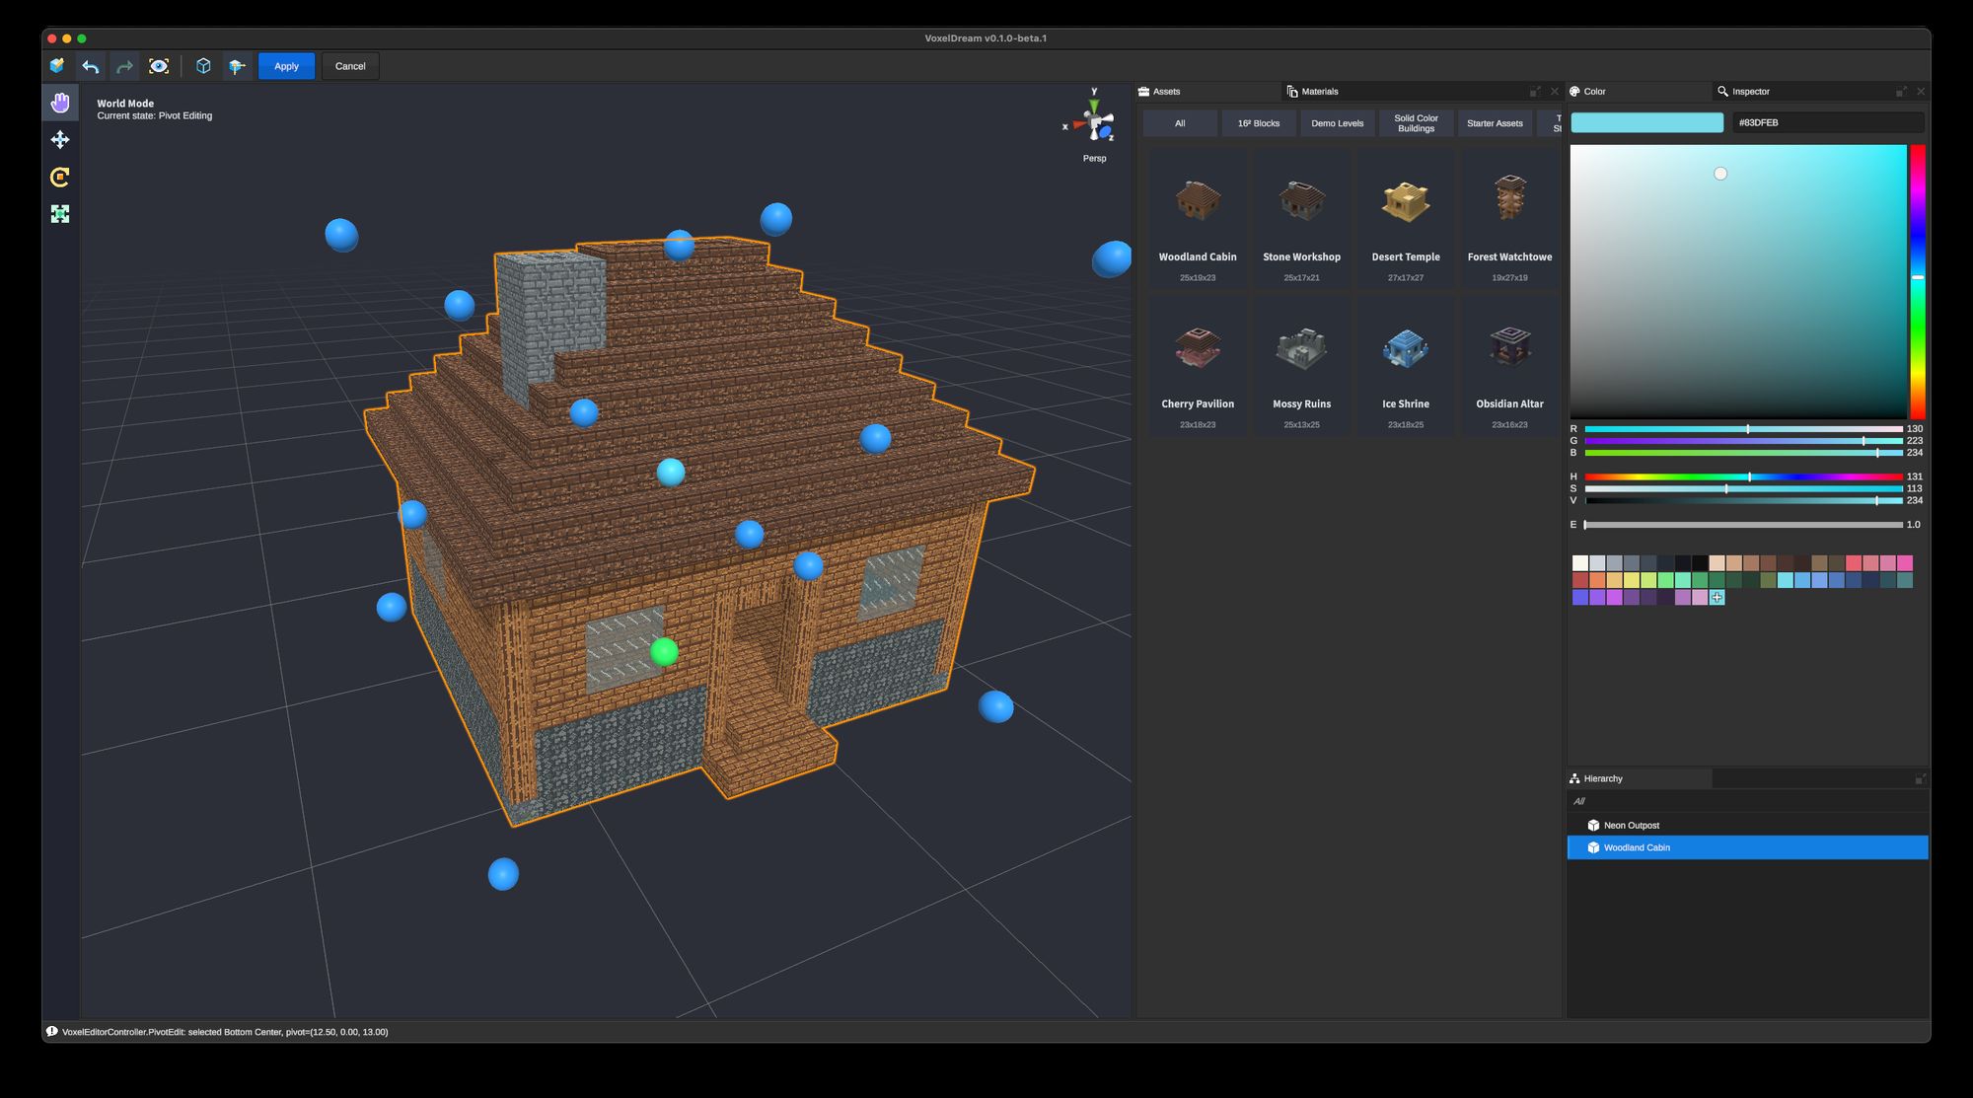Select the four-arrow Move tool
This screenshot has width=1973, height=1098.
coord(60,140)
